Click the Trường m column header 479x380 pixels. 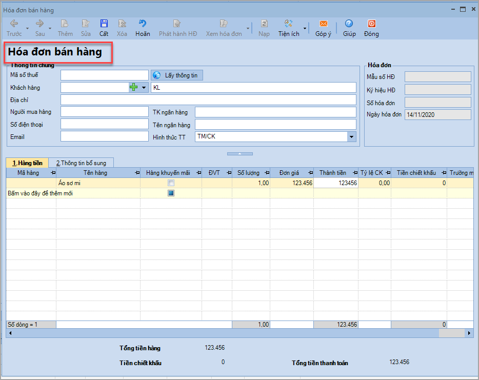pos(461,173)
